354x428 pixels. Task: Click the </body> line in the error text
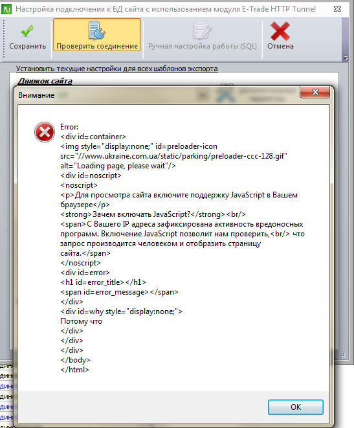coord(75,360)
